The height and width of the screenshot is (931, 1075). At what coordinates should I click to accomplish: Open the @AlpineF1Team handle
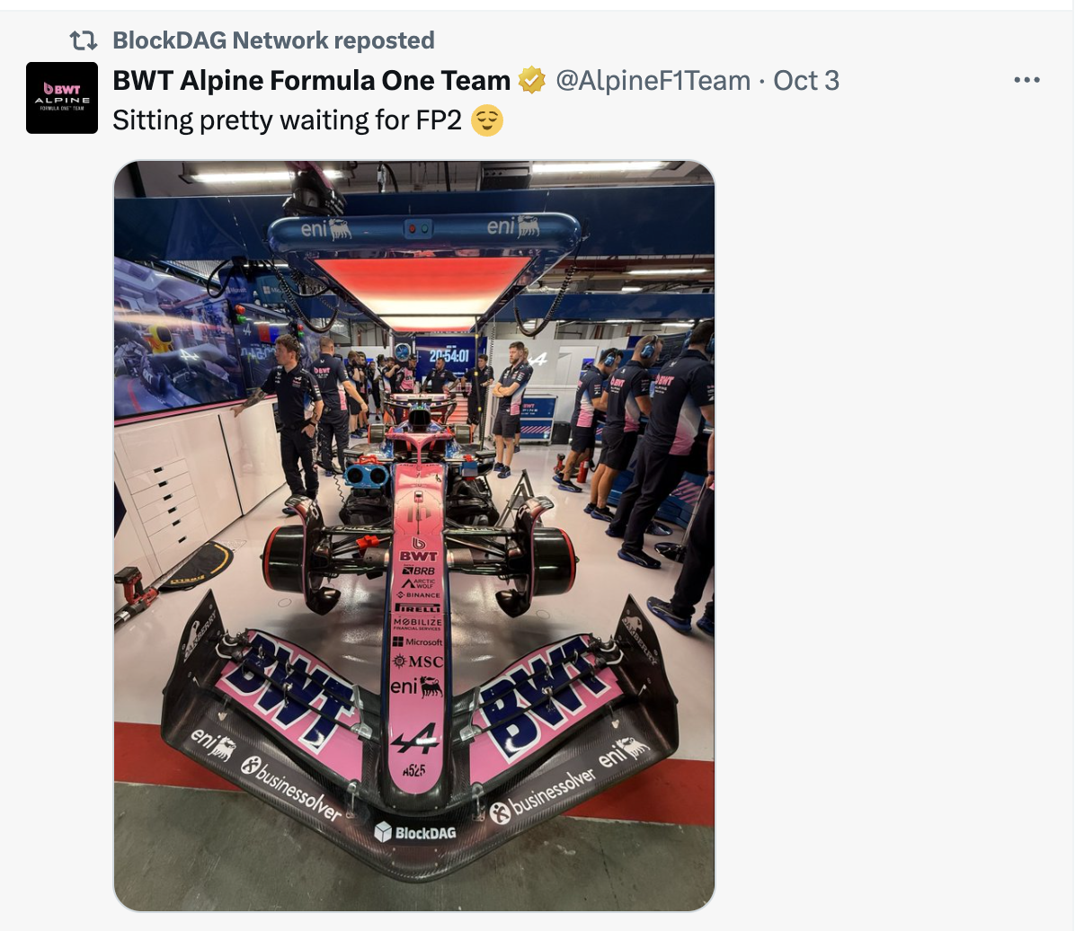point(653,81)
